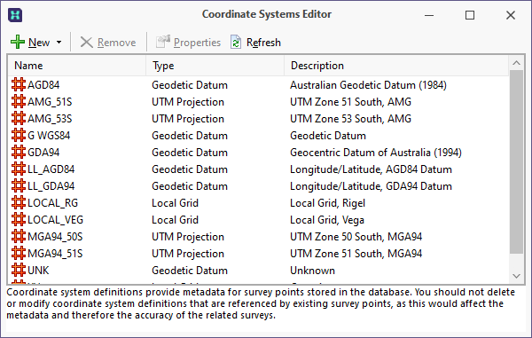Click the grid icon beside LL_GDA94
532x338 pixels.
tap(19, 186)
